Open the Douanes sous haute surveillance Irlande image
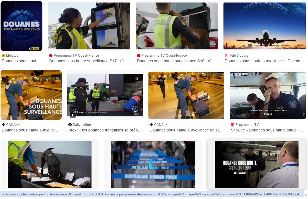 pyautogui.click(x=256, y=164)
